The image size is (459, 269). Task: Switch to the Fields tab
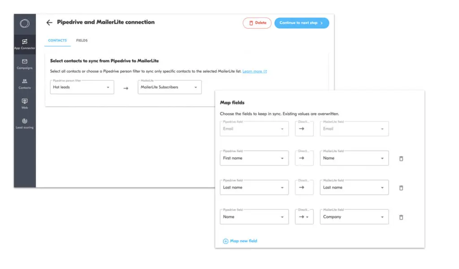coord(82,41)
